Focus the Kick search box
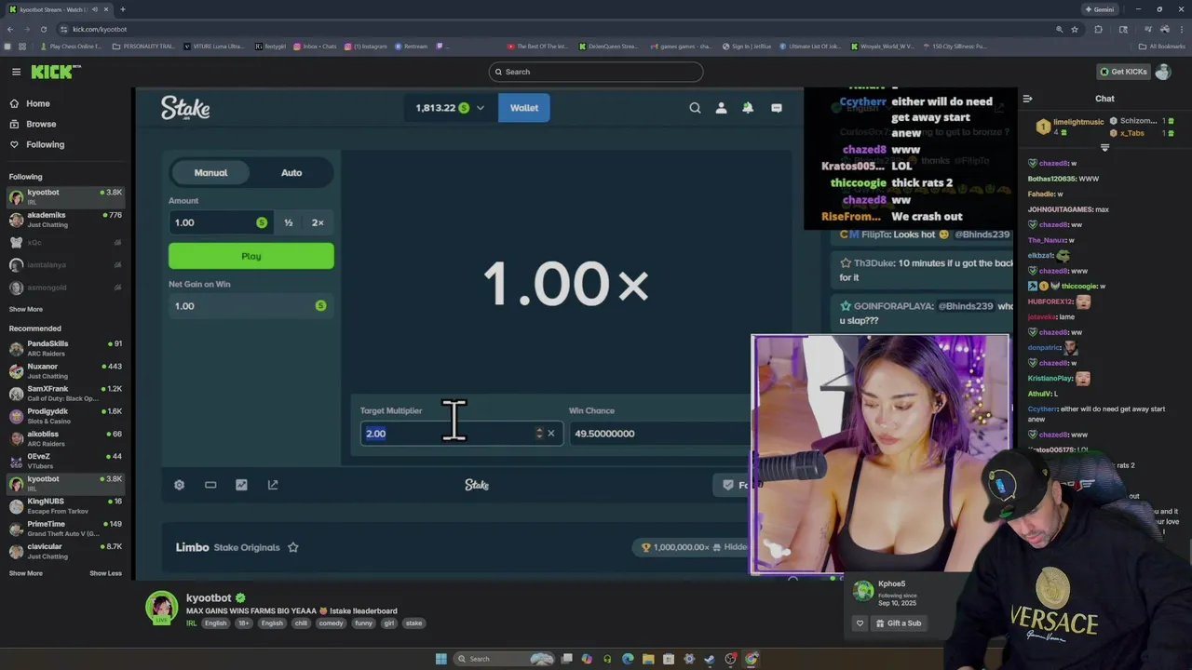Image resolution: width=1192 pixels, height=670 pixels. coord(596,72)
